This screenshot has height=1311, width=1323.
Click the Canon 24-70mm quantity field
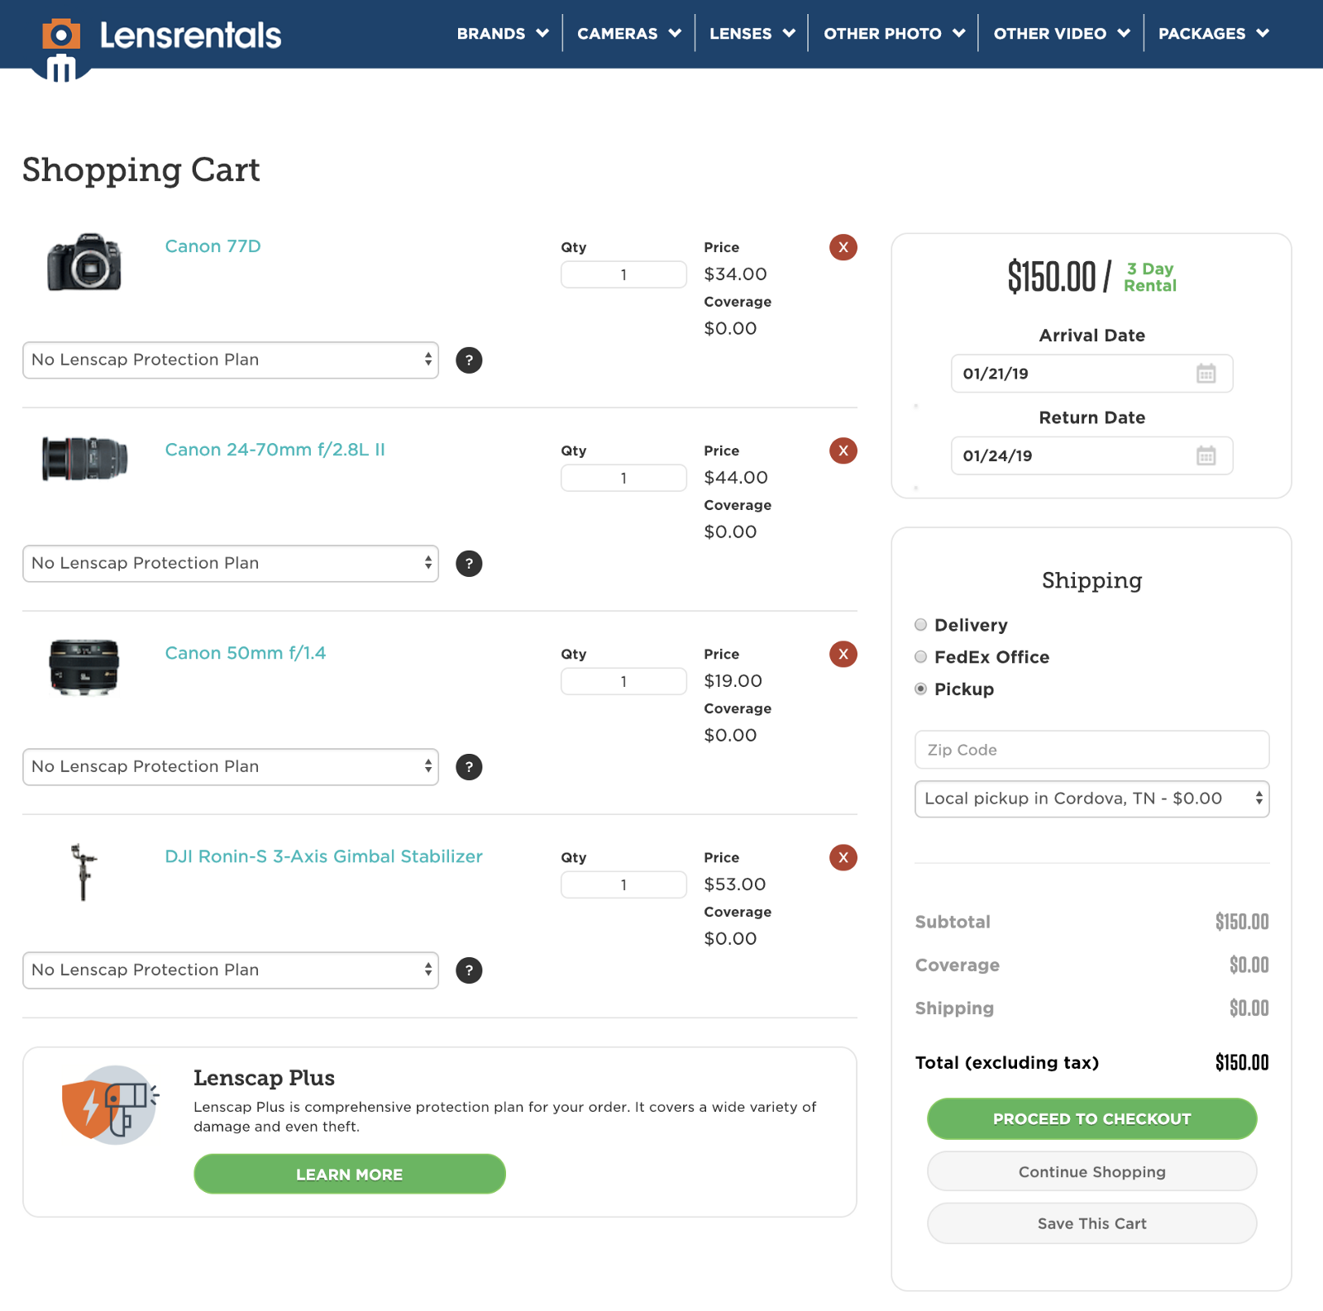coord(623,478)
